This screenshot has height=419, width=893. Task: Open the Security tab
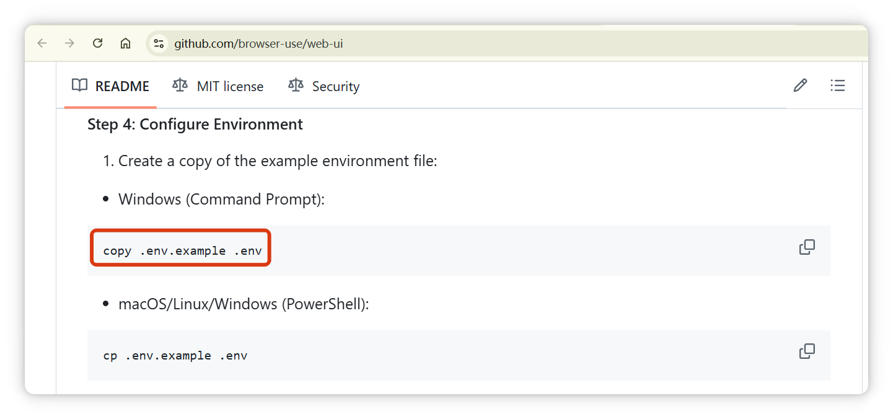[x=323, y=86]
